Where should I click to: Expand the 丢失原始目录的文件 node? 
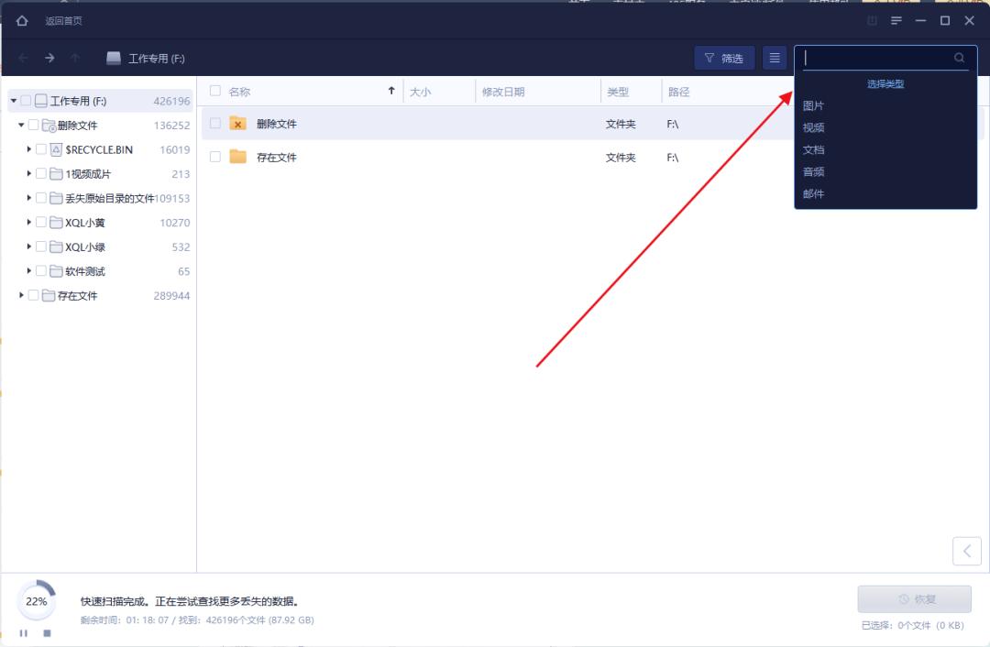tap(29, 198)
